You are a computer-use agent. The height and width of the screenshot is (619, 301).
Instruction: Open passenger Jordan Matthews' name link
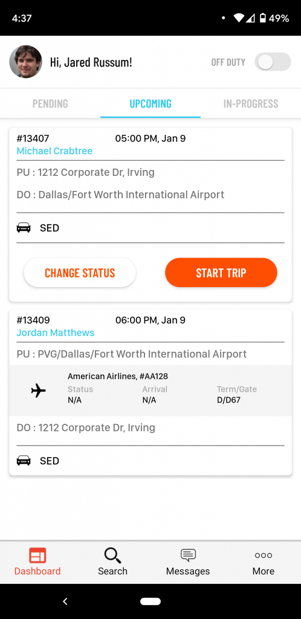55,332
